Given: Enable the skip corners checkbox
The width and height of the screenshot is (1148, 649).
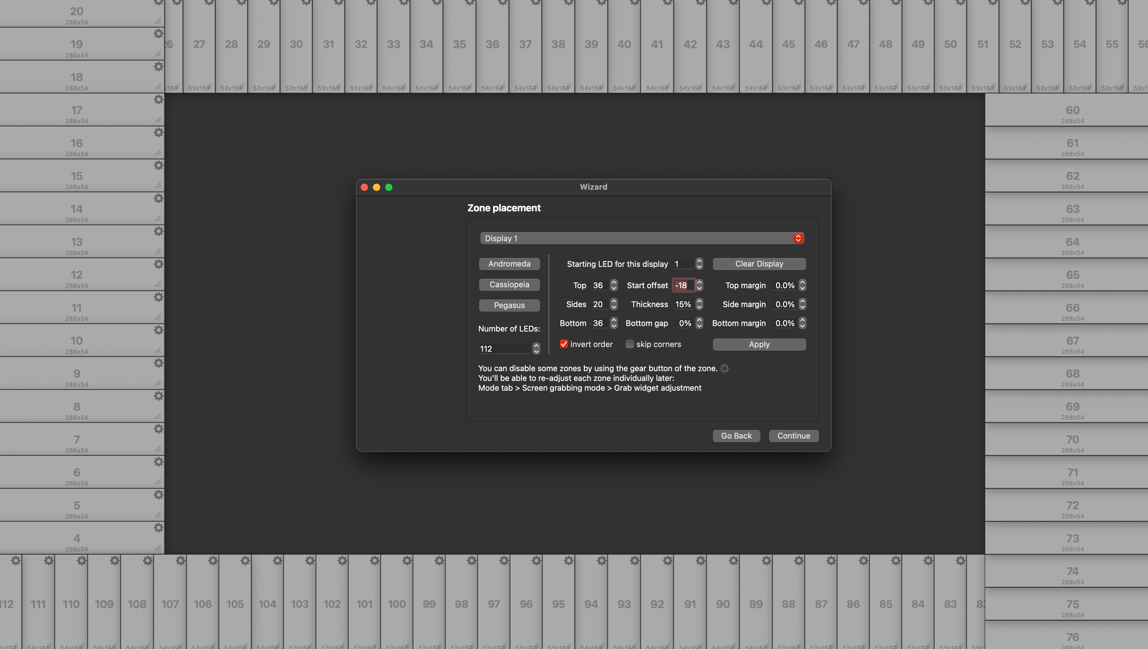Looking at the screenshot, I should 629,344.
